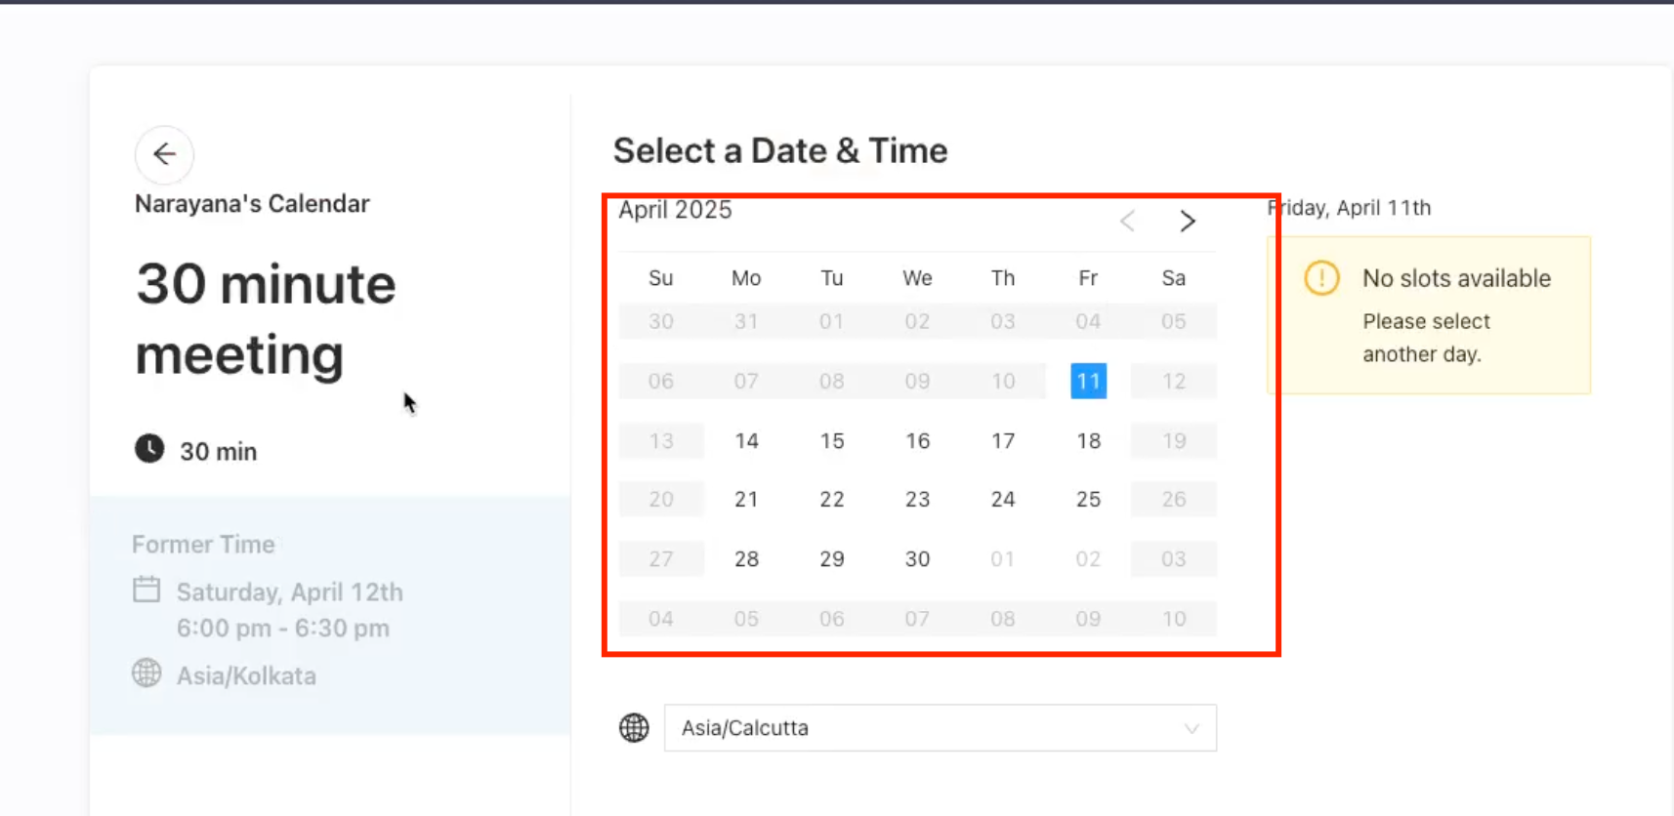Choose April 22 in the calendar
The width and height of the screenshot is (1674, 816).
pos(831,500)
